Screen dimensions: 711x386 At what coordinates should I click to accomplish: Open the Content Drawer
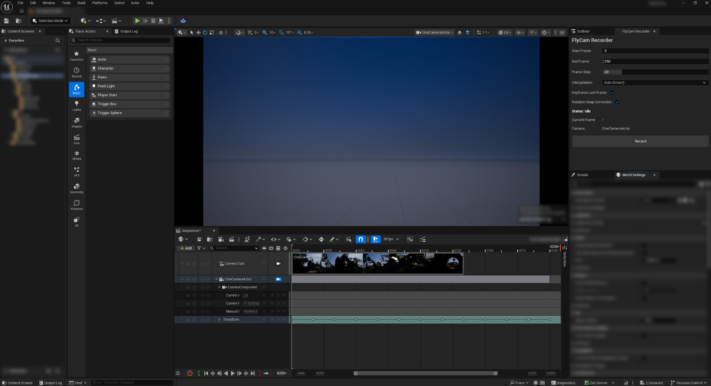17,383
